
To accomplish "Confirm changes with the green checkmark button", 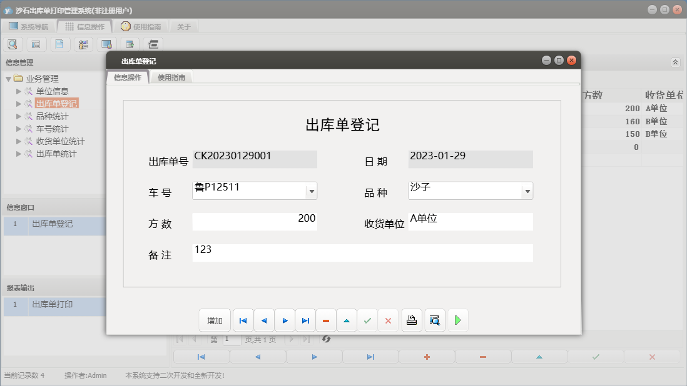I will coord(367,320).
